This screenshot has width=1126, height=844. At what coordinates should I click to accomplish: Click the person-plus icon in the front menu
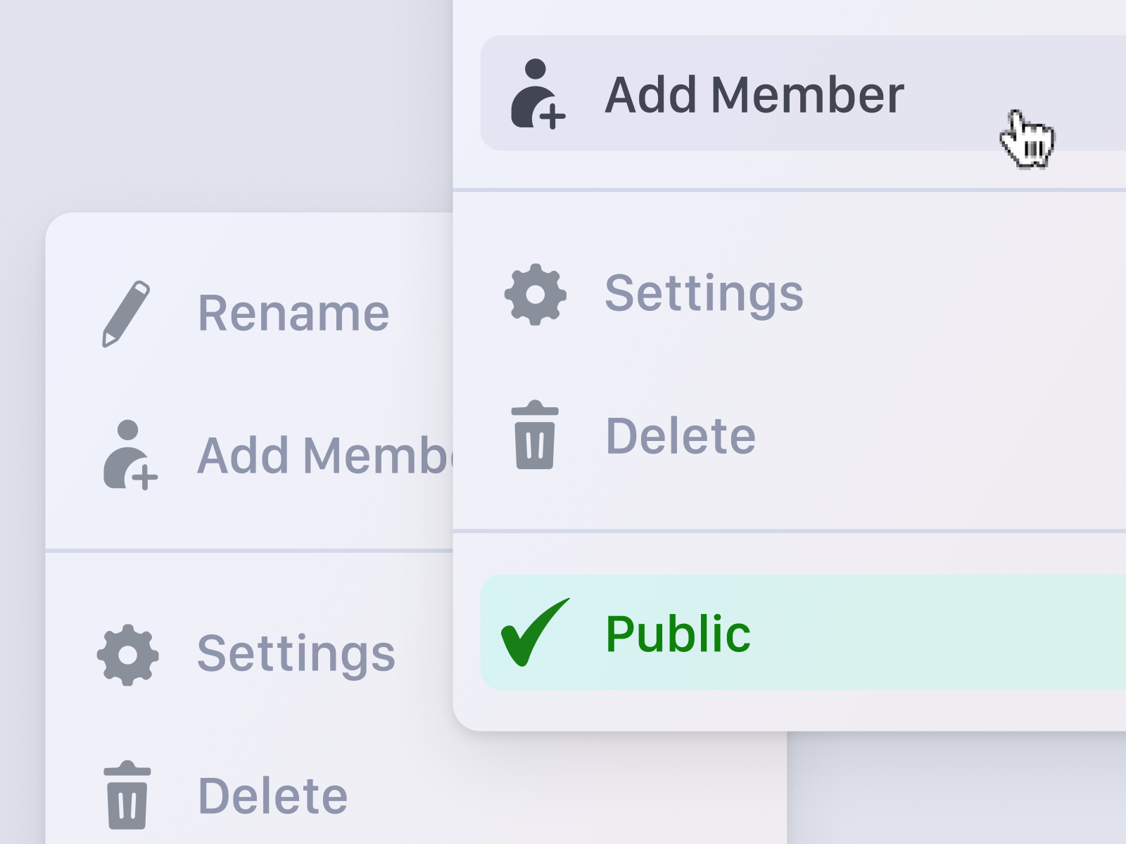536,94
